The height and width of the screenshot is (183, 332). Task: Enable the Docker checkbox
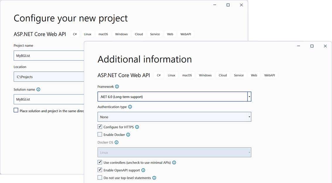pyautogui.click(x=100, y=134)
